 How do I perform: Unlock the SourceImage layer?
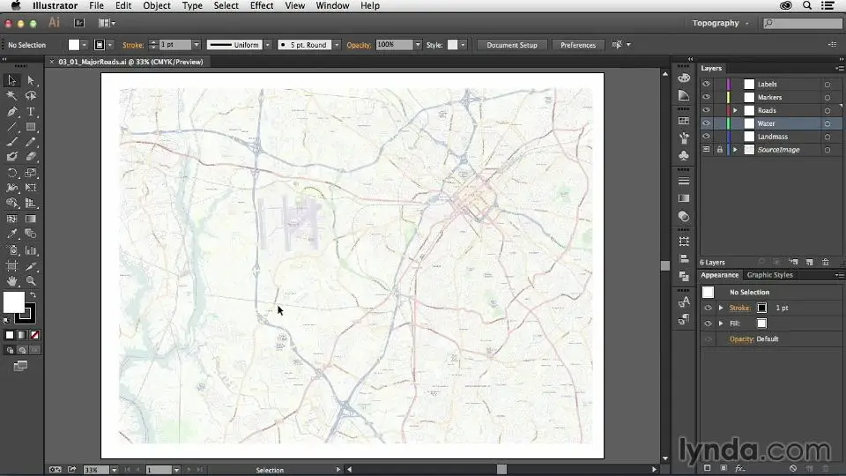719,150
